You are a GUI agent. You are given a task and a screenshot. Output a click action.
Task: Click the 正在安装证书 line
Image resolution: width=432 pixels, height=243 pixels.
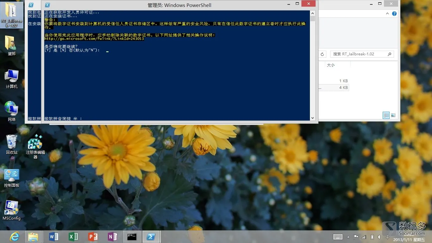(61, 16)
